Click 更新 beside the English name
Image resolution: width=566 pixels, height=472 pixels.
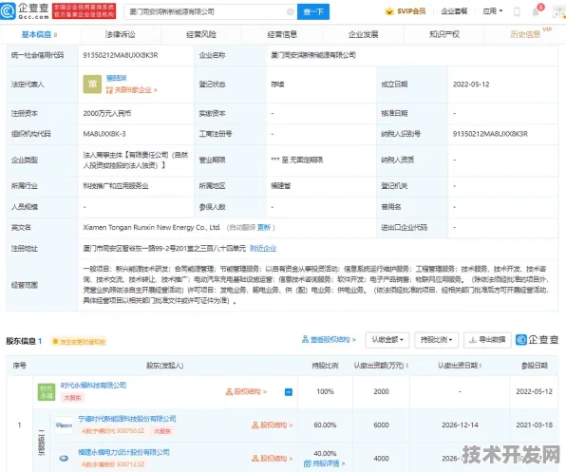tap(264, 227)
